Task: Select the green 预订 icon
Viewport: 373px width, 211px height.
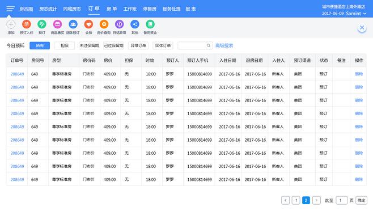Action: click(x=42, y=24)
